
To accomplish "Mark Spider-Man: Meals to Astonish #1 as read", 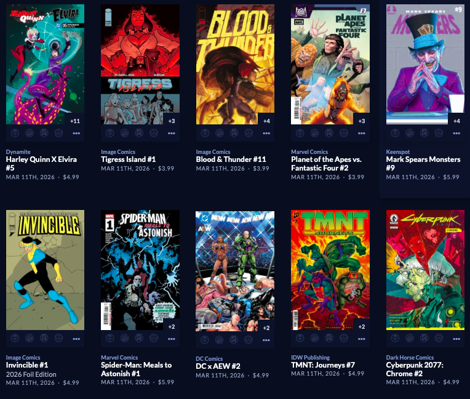I will [x=139, y=339].
